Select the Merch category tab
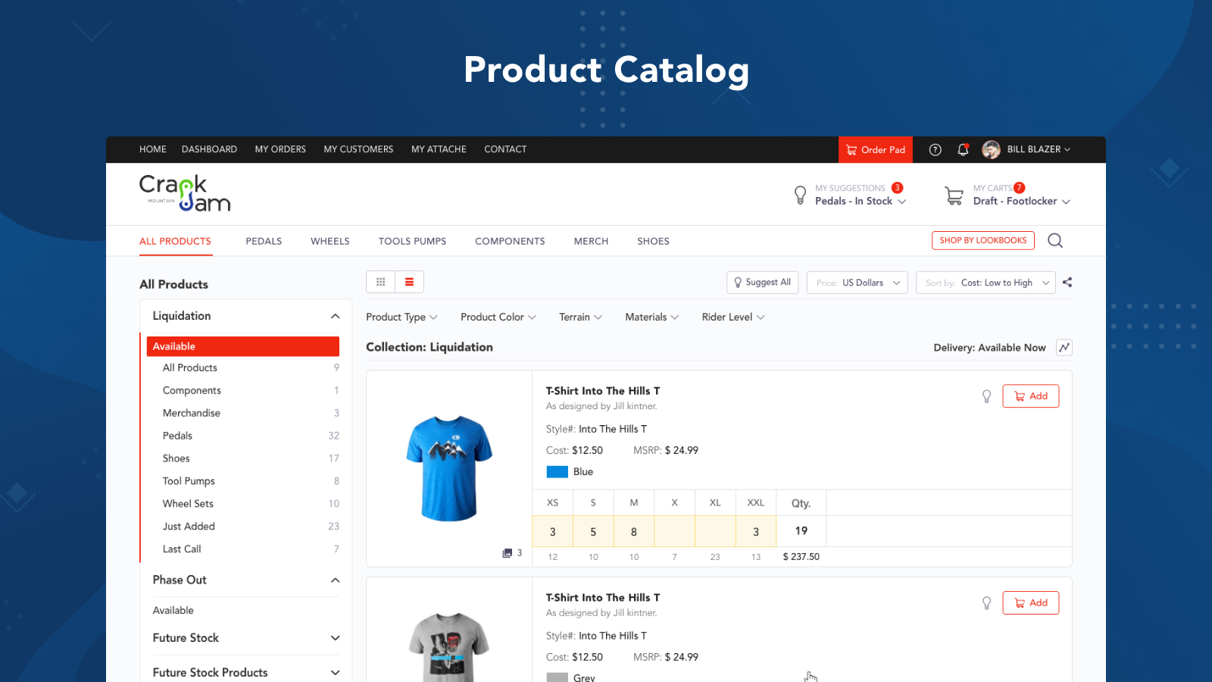This screenshot has height=682, width=1212. tap(591, 241)
